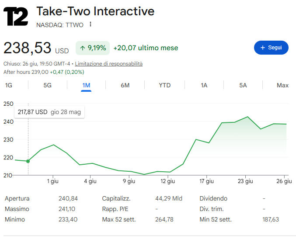Screen dimensions: 296x239
Task: Switch to the 1G time range
Action: 8,85
